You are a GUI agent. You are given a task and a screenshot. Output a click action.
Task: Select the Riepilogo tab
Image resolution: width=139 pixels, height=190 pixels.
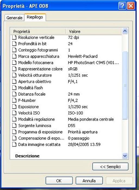(x=35, y=17)
